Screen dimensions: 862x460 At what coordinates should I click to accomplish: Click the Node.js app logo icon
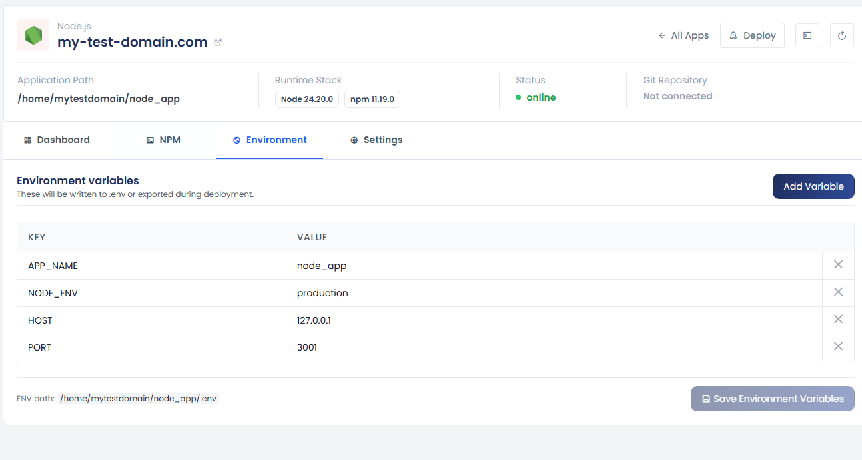pos(33,35)
